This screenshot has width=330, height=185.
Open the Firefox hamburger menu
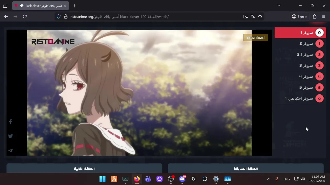[x=324, y=17]
